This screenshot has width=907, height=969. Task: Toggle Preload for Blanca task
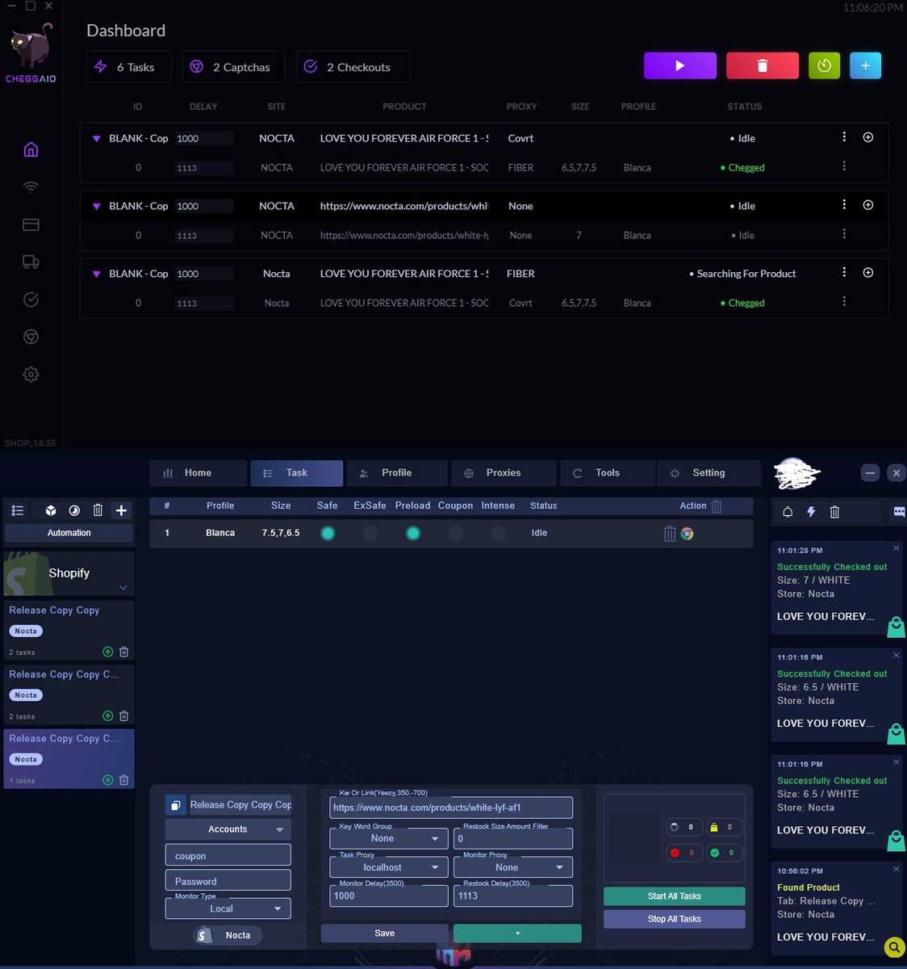pyautogui.click(x=413, y=533)
